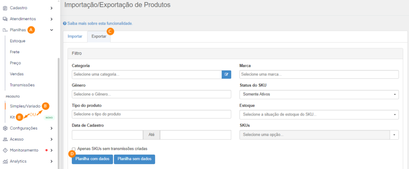This screenshot has height=169, width=409.
Task: Click the sidebar vertical scrollbar
Action: tap(58, 113)
